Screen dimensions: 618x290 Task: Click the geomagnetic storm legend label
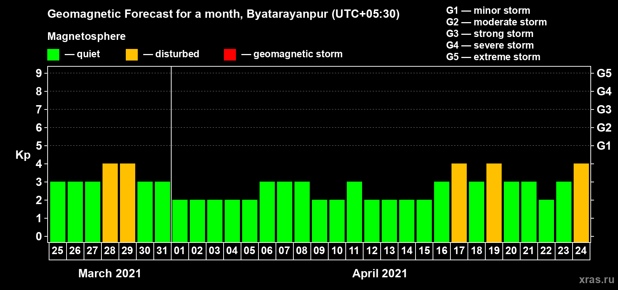tap(298, 54)
